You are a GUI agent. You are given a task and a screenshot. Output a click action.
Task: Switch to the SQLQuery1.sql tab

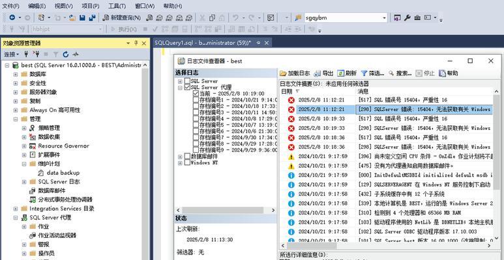coord(203,43)
